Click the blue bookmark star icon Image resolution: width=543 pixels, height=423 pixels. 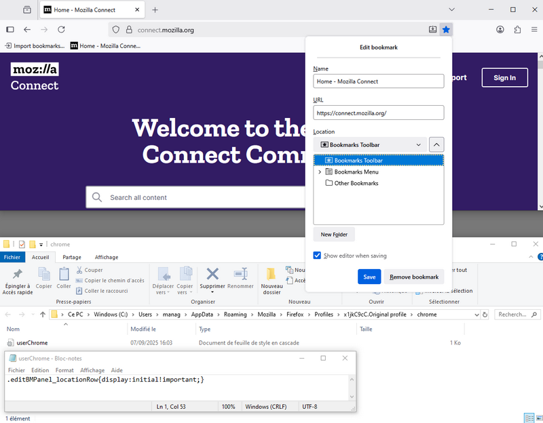446,30
